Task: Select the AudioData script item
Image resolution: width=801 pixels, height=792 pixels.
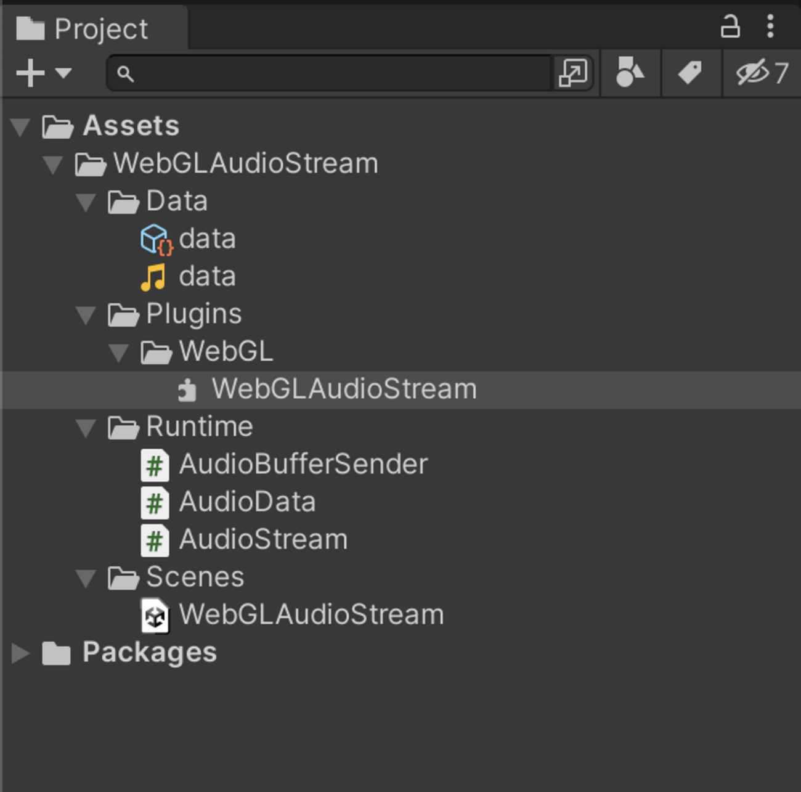Action: click(247, 502)
